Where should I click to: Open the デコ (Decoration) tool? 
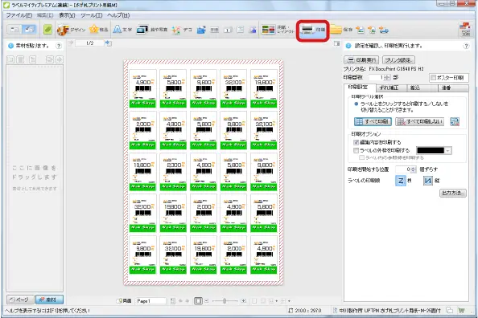(x=182, y=30)
